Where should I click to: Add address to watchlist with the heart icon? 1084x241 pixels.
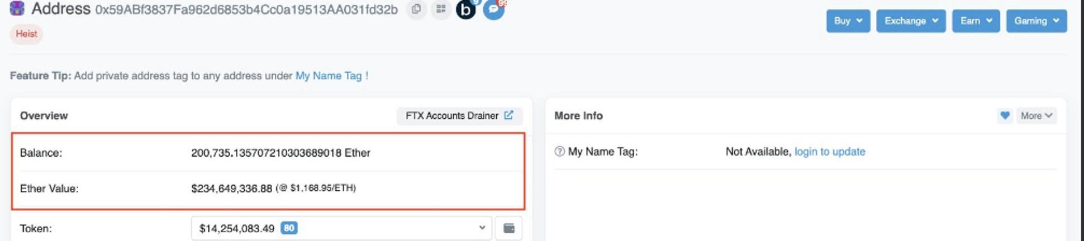pyautogui.click(x=1005, y=115)
